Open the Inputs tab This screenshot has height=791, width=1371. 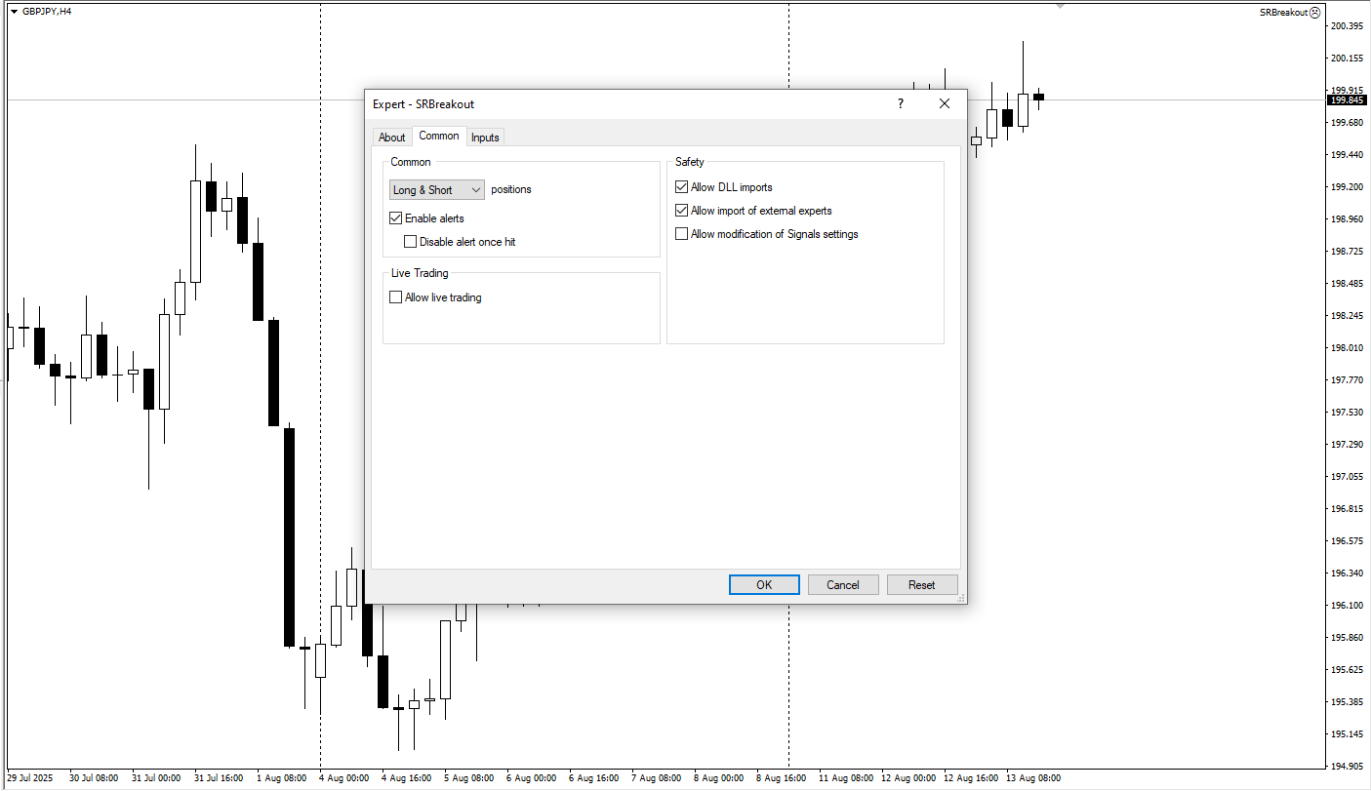[x=485, y=138]
